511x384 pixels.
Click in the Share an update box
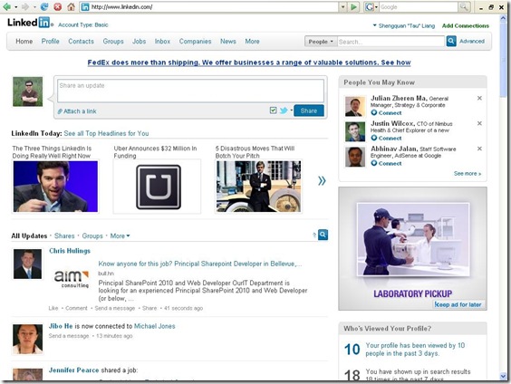point(190,91)
